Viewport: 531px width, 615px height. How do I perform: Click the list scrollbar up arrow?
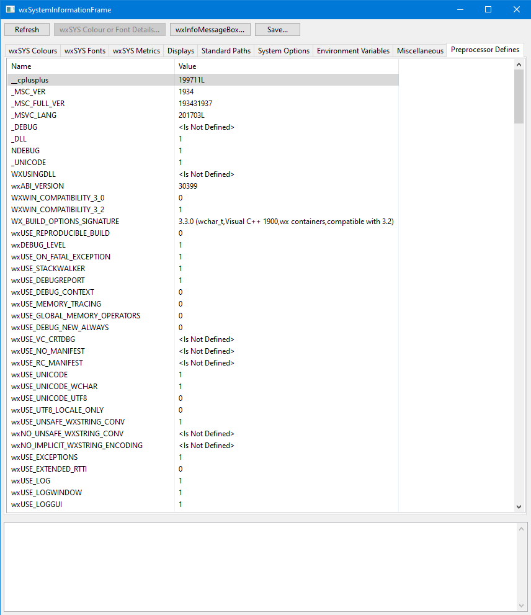coord(519,65)
